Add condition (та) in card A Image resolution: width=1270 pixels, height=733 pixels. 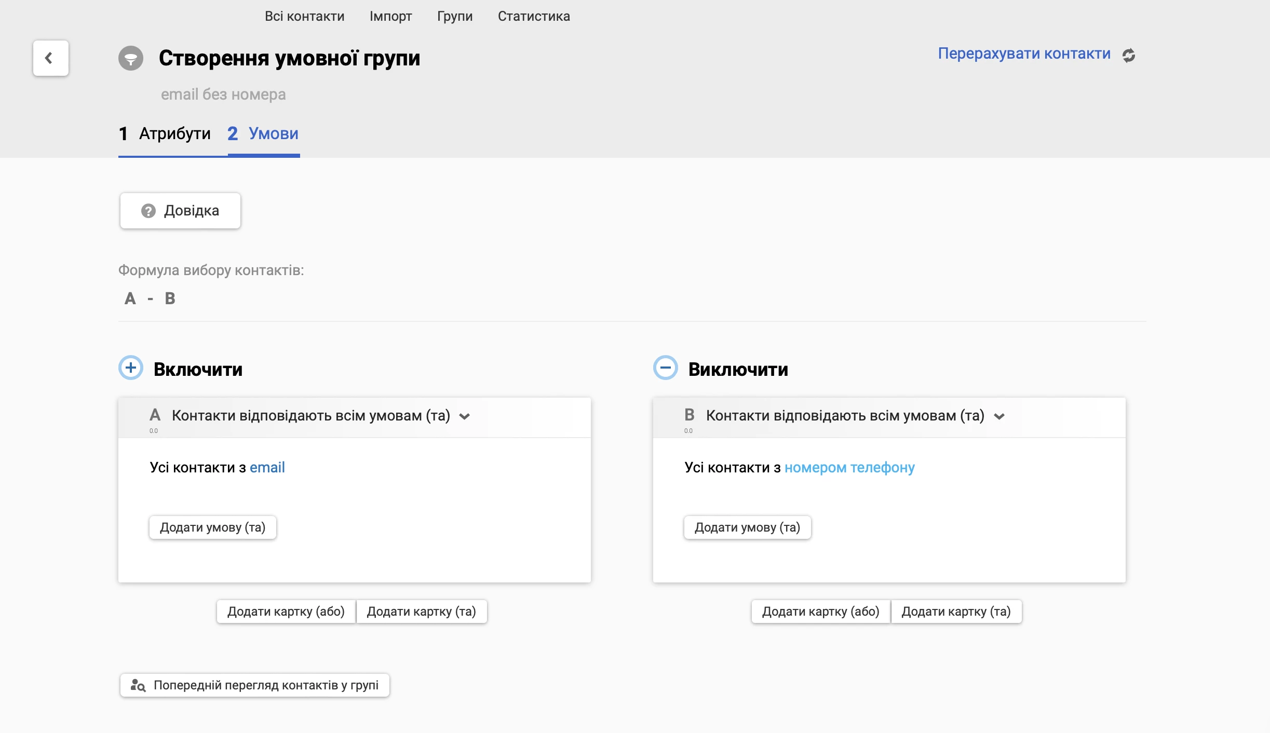click(x=212, y=527)
